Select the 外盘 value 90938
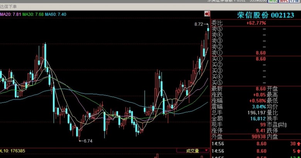The width and height of the screenshot is (301, 158). pyautogui.click(x=259, y=136)
